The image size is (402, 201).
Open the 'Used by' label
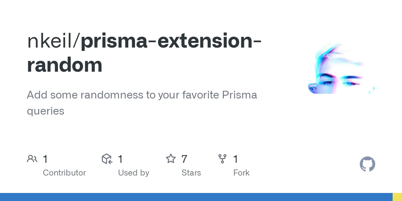point(133,173)
